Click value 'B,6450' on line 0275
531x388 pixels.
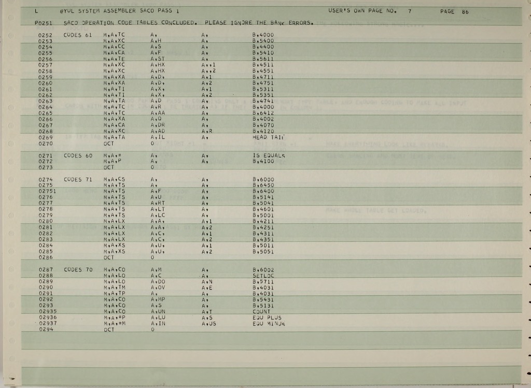pyautogui.click(x=263, y=185)
